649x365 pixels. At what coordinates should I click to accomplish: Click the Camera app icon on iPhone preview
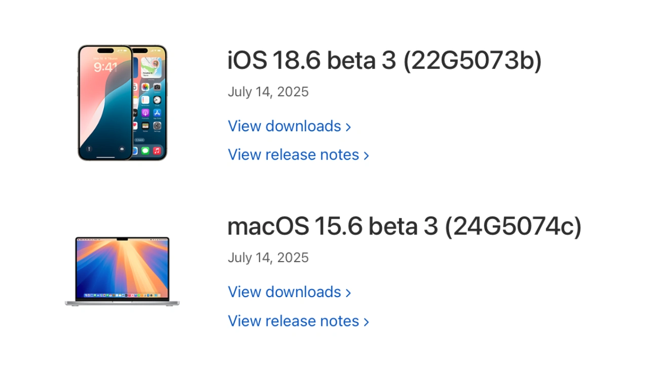tap(157, 87)
